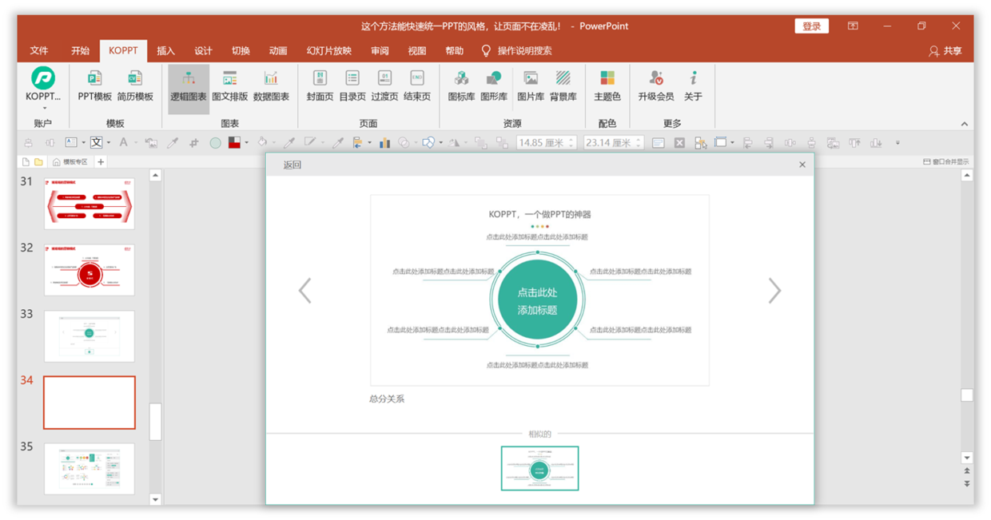The height and width of the screenshot is (520, 991).
Task: Switch to the 幻灯片放映 tab
Action: (x=329, y=50)
